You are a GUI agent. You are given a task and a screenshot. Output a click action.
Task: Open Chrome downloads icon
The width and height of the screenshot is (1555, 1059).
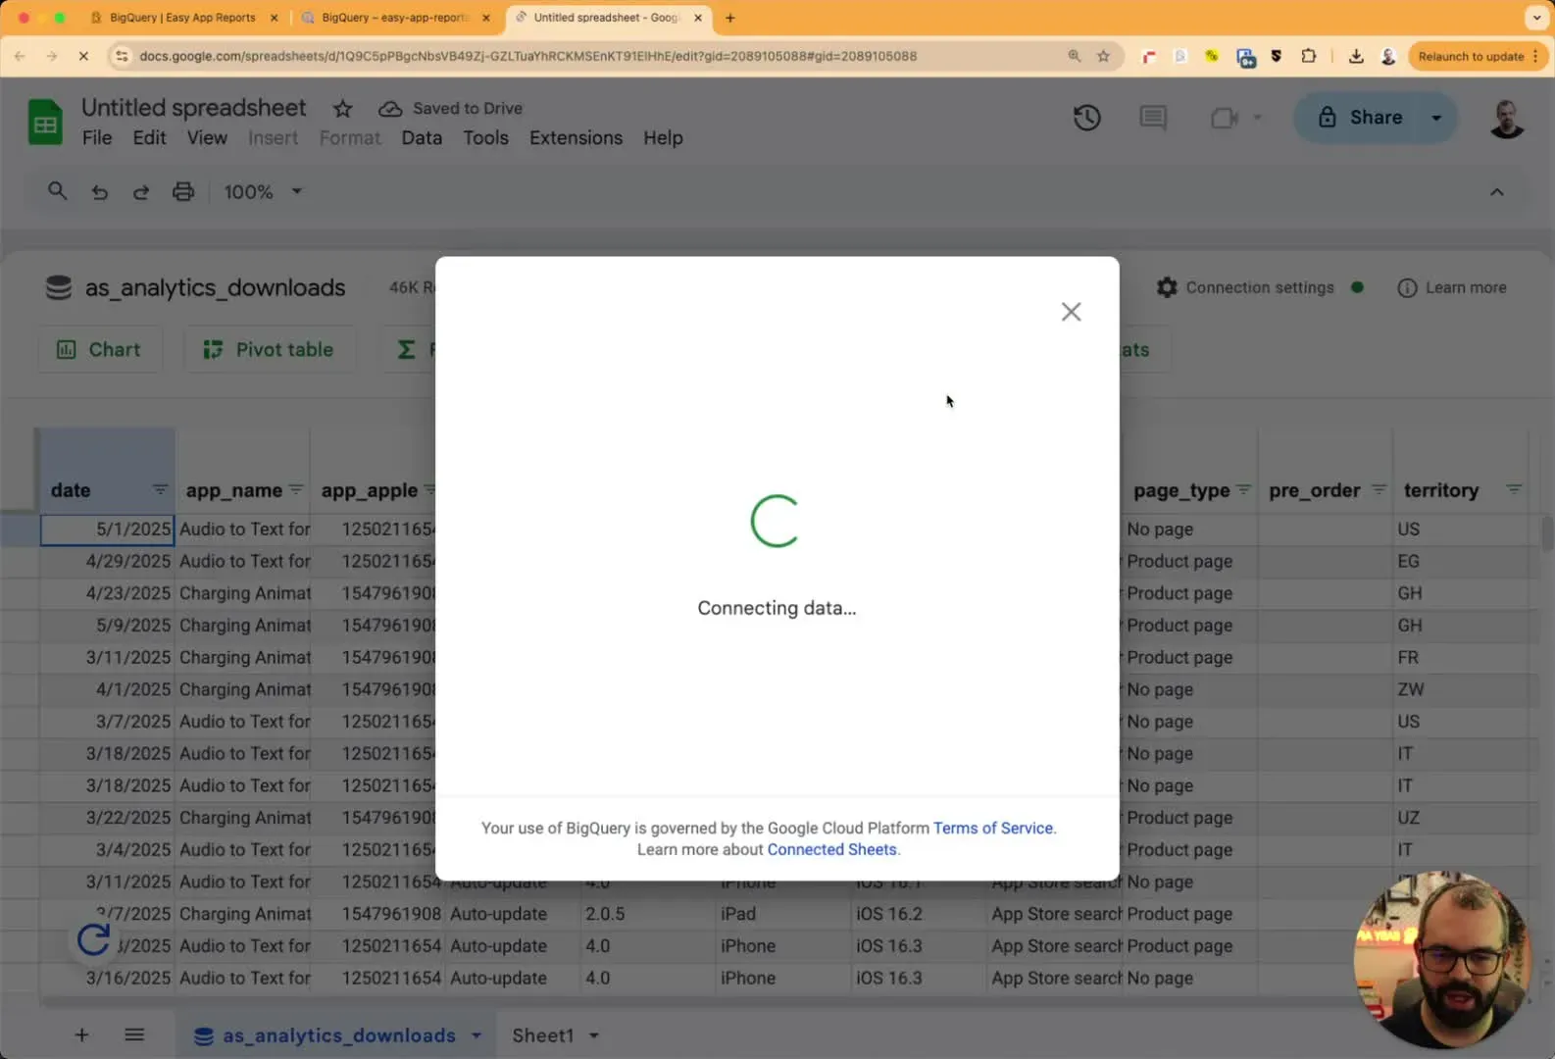1356,56
